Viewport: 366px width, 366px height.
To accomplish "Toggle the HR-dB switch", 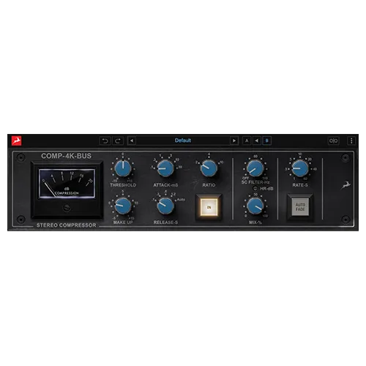I will click(x=255, y=188).
